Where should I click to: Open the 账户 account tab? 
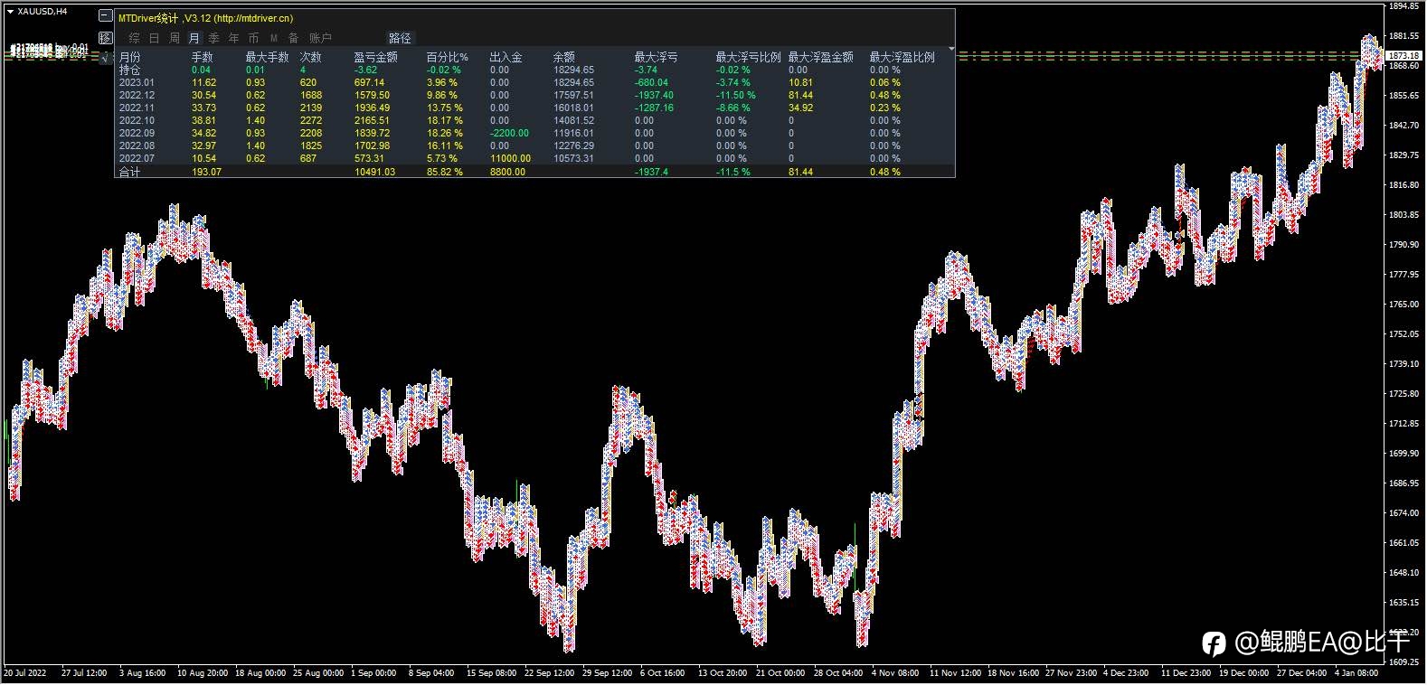tap(320, 38)
